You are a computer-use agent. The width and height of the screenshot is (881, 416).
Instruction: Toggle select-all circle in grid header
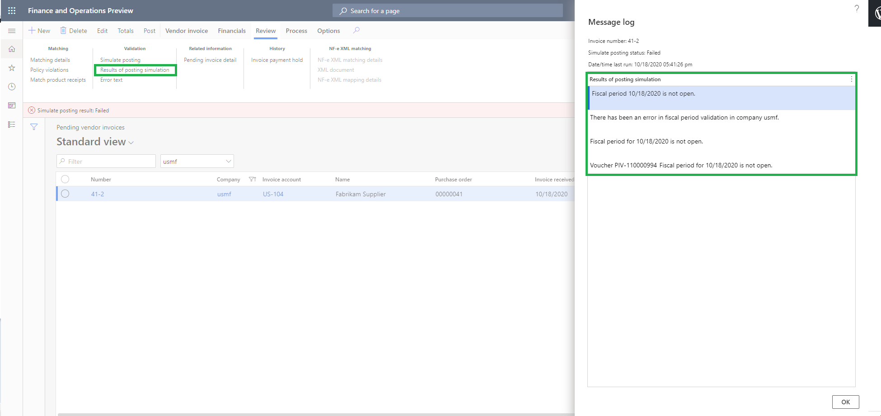point(65,179)
